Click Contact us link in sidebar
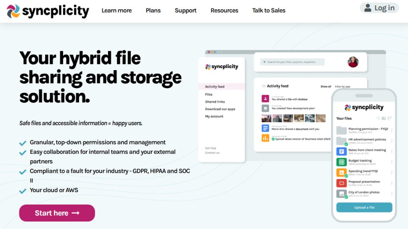 coord(212,153)
